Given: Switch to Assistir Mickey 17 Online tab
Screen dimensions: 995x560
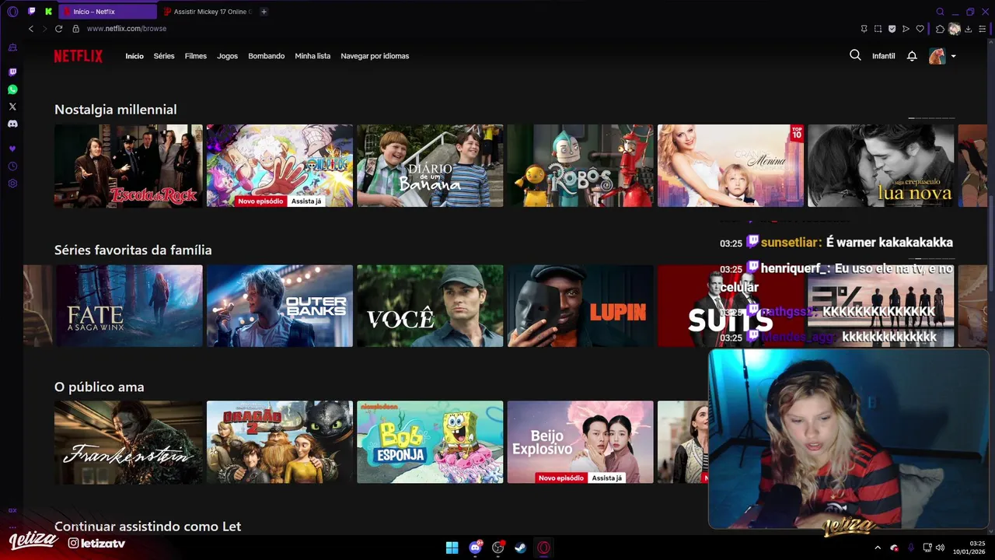Looking at the screenshot, I should click(x=208, y=12).
